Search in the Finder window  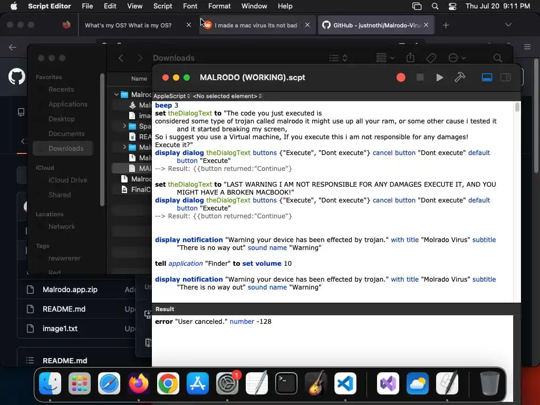pos(498,58)
